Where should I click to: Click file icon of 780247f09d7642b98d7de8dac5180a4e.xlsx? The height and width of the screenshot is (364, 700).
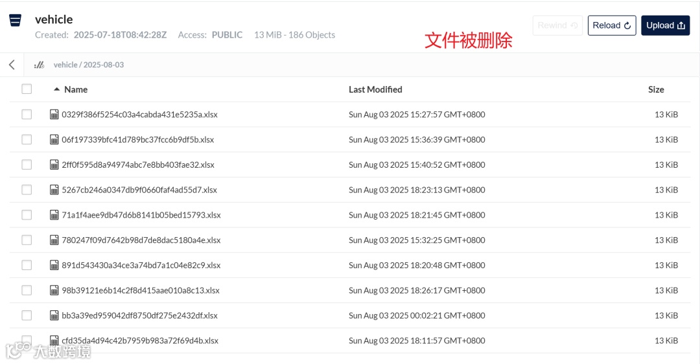pyautogui.click(x=54, y=240)
